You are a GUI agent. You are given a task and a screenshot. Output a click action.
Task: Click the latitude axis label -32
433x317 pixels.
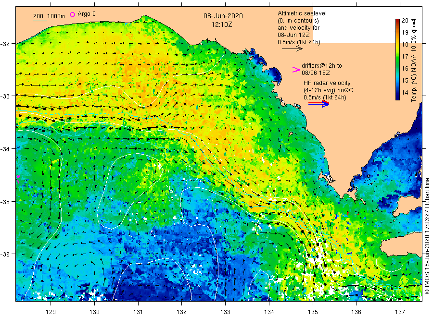click(5, 44)
